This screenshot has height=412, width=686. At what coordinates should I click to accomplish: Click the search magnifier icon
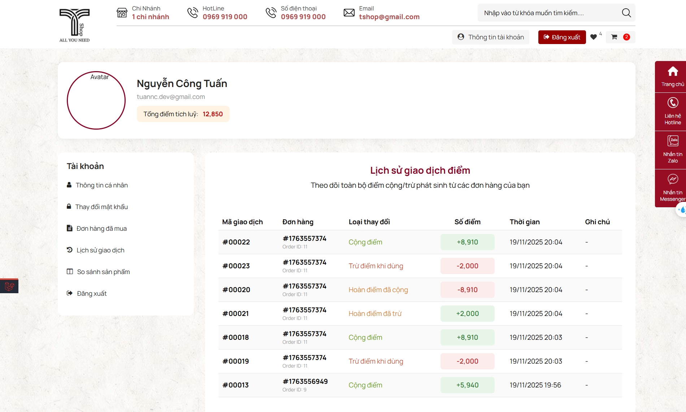point(626,13)
